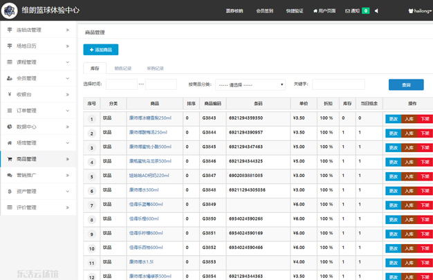Click the pie chart icon beside 数据中心
Image resolution: width=433 pixels, height=280 pixels.
coord(10,127)
